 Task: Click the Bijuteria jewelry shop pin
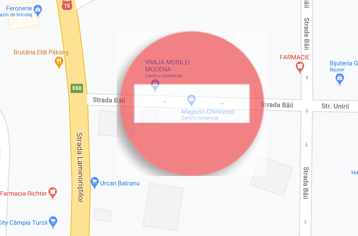340,79
